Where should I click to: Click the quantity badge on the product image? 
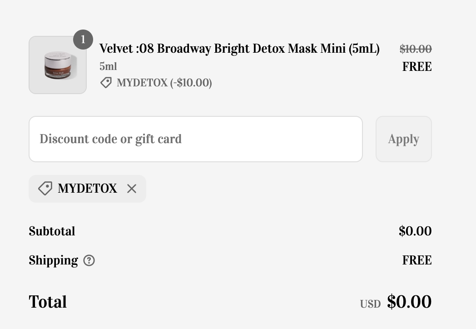point(83,40)
